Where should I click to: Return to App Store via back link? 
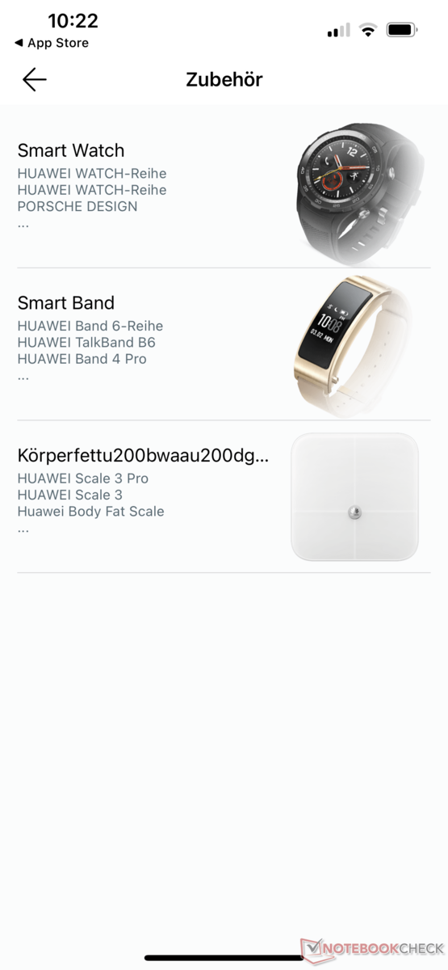tap(52, 43)
